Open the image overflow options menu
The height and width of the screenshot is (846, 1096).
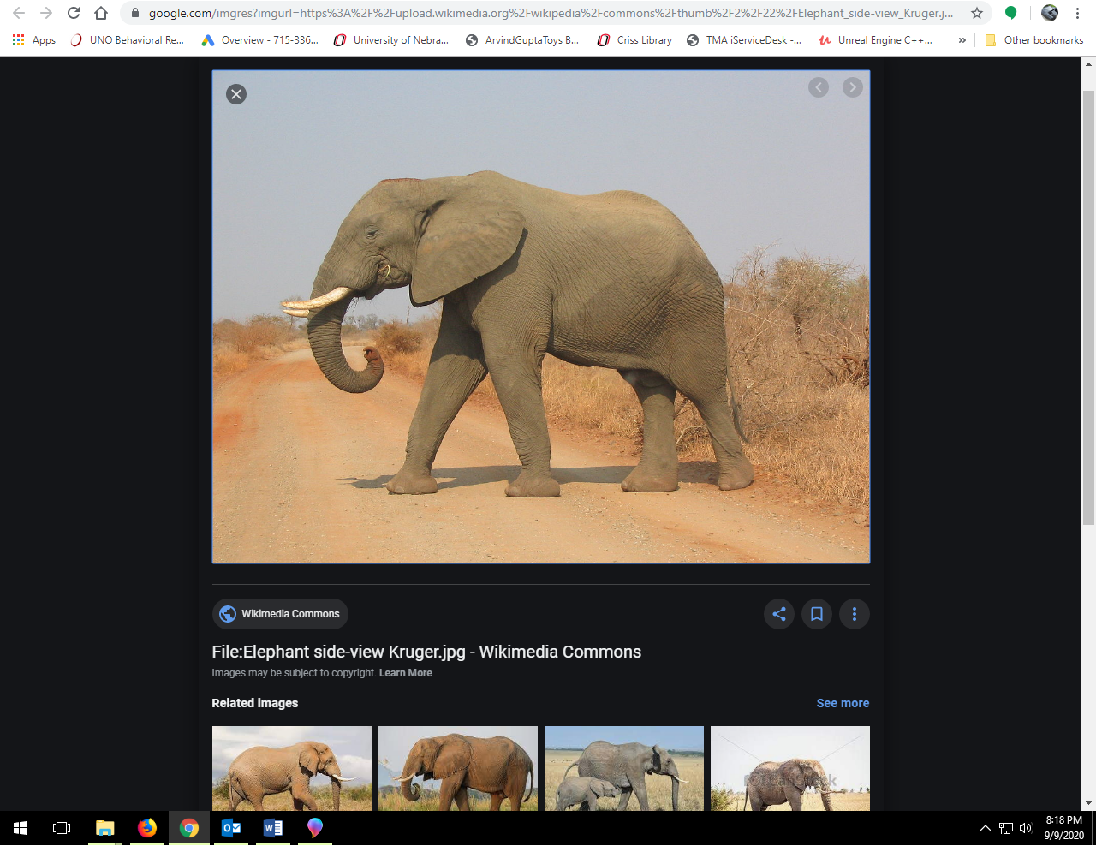tap(854, 614)
